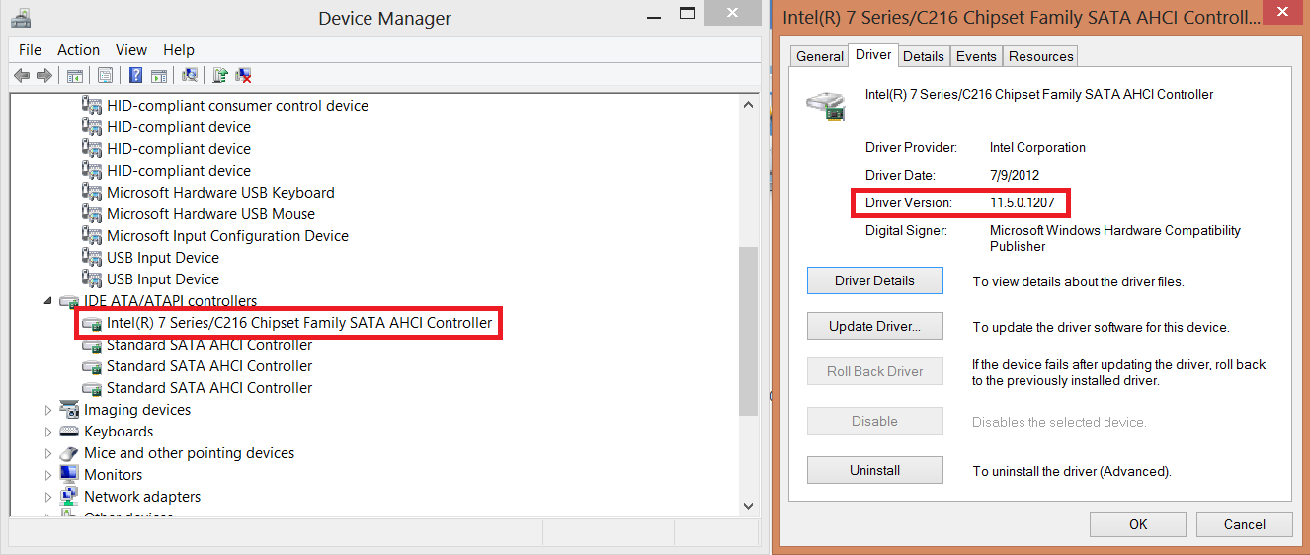Click the driver version value 11.5.0.1207
The height and width of the screenshot is (555, 1310).
[x=1022, y=202]
